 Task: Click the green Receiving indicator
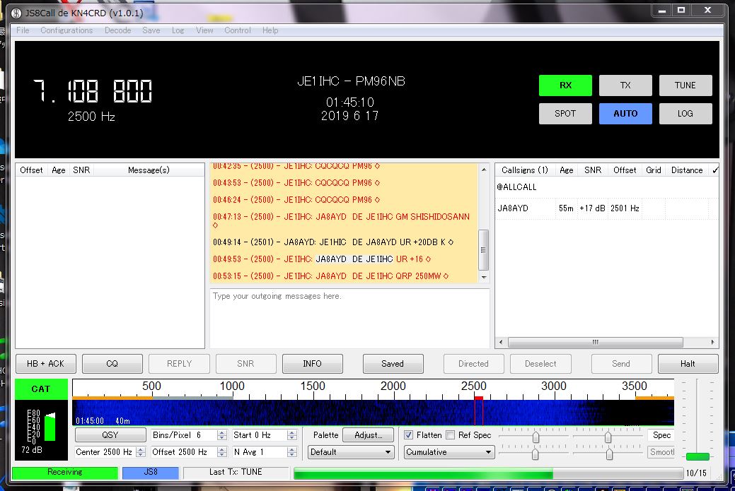64,473
